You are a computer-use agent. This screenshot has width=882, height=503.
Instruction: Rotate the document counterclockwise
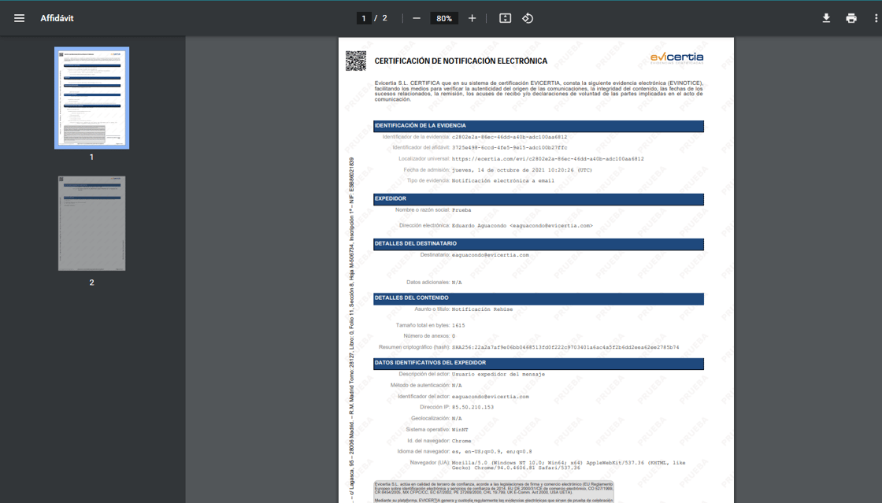click(528, 18)
